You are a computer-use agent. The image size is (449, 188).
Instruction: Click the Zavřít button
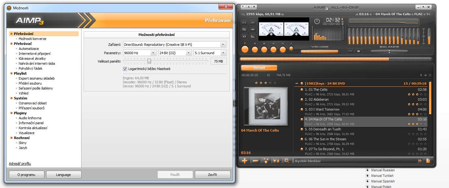(212, 175)
